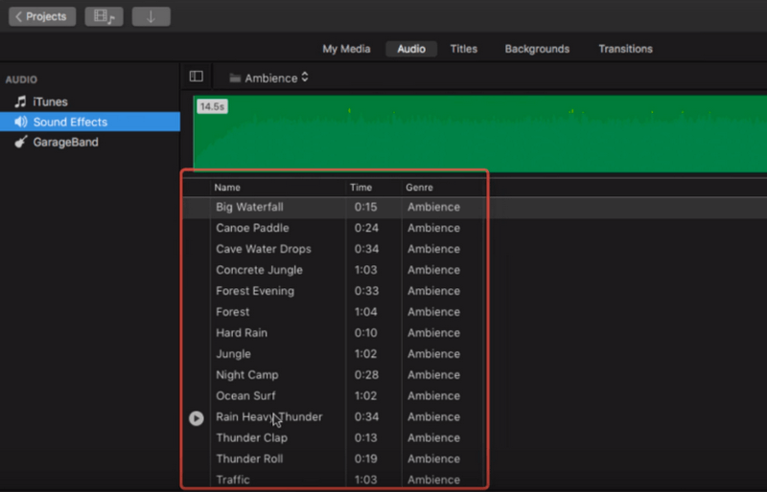Click the Sound Effects speaker icon
The image size is (767, 492).
pyautogui.click(x=20, y=122)
